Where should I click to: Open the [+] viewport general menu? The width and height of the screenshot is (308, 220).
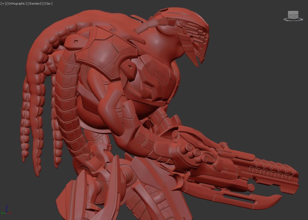point(3,4)
